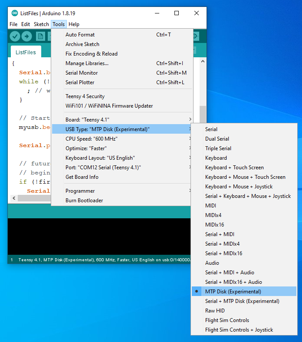Screen dimensions: 302x342
Task: Click editor horizontal scrollbar left arrow
Action: tap(14, 198)
